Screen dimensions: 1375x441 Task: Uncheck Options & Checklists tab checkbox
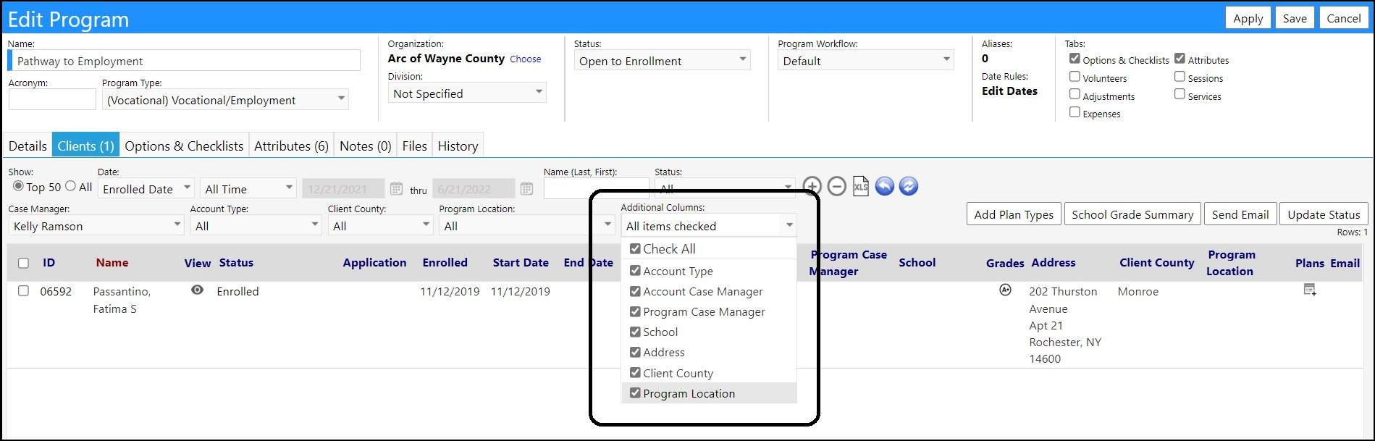[x=1075, y=58]
